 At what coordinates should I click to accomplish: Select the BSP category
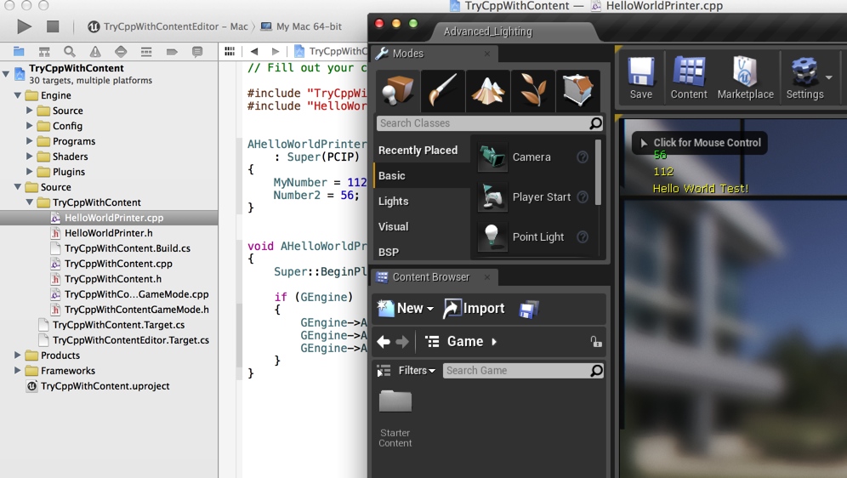click(421, 252)
